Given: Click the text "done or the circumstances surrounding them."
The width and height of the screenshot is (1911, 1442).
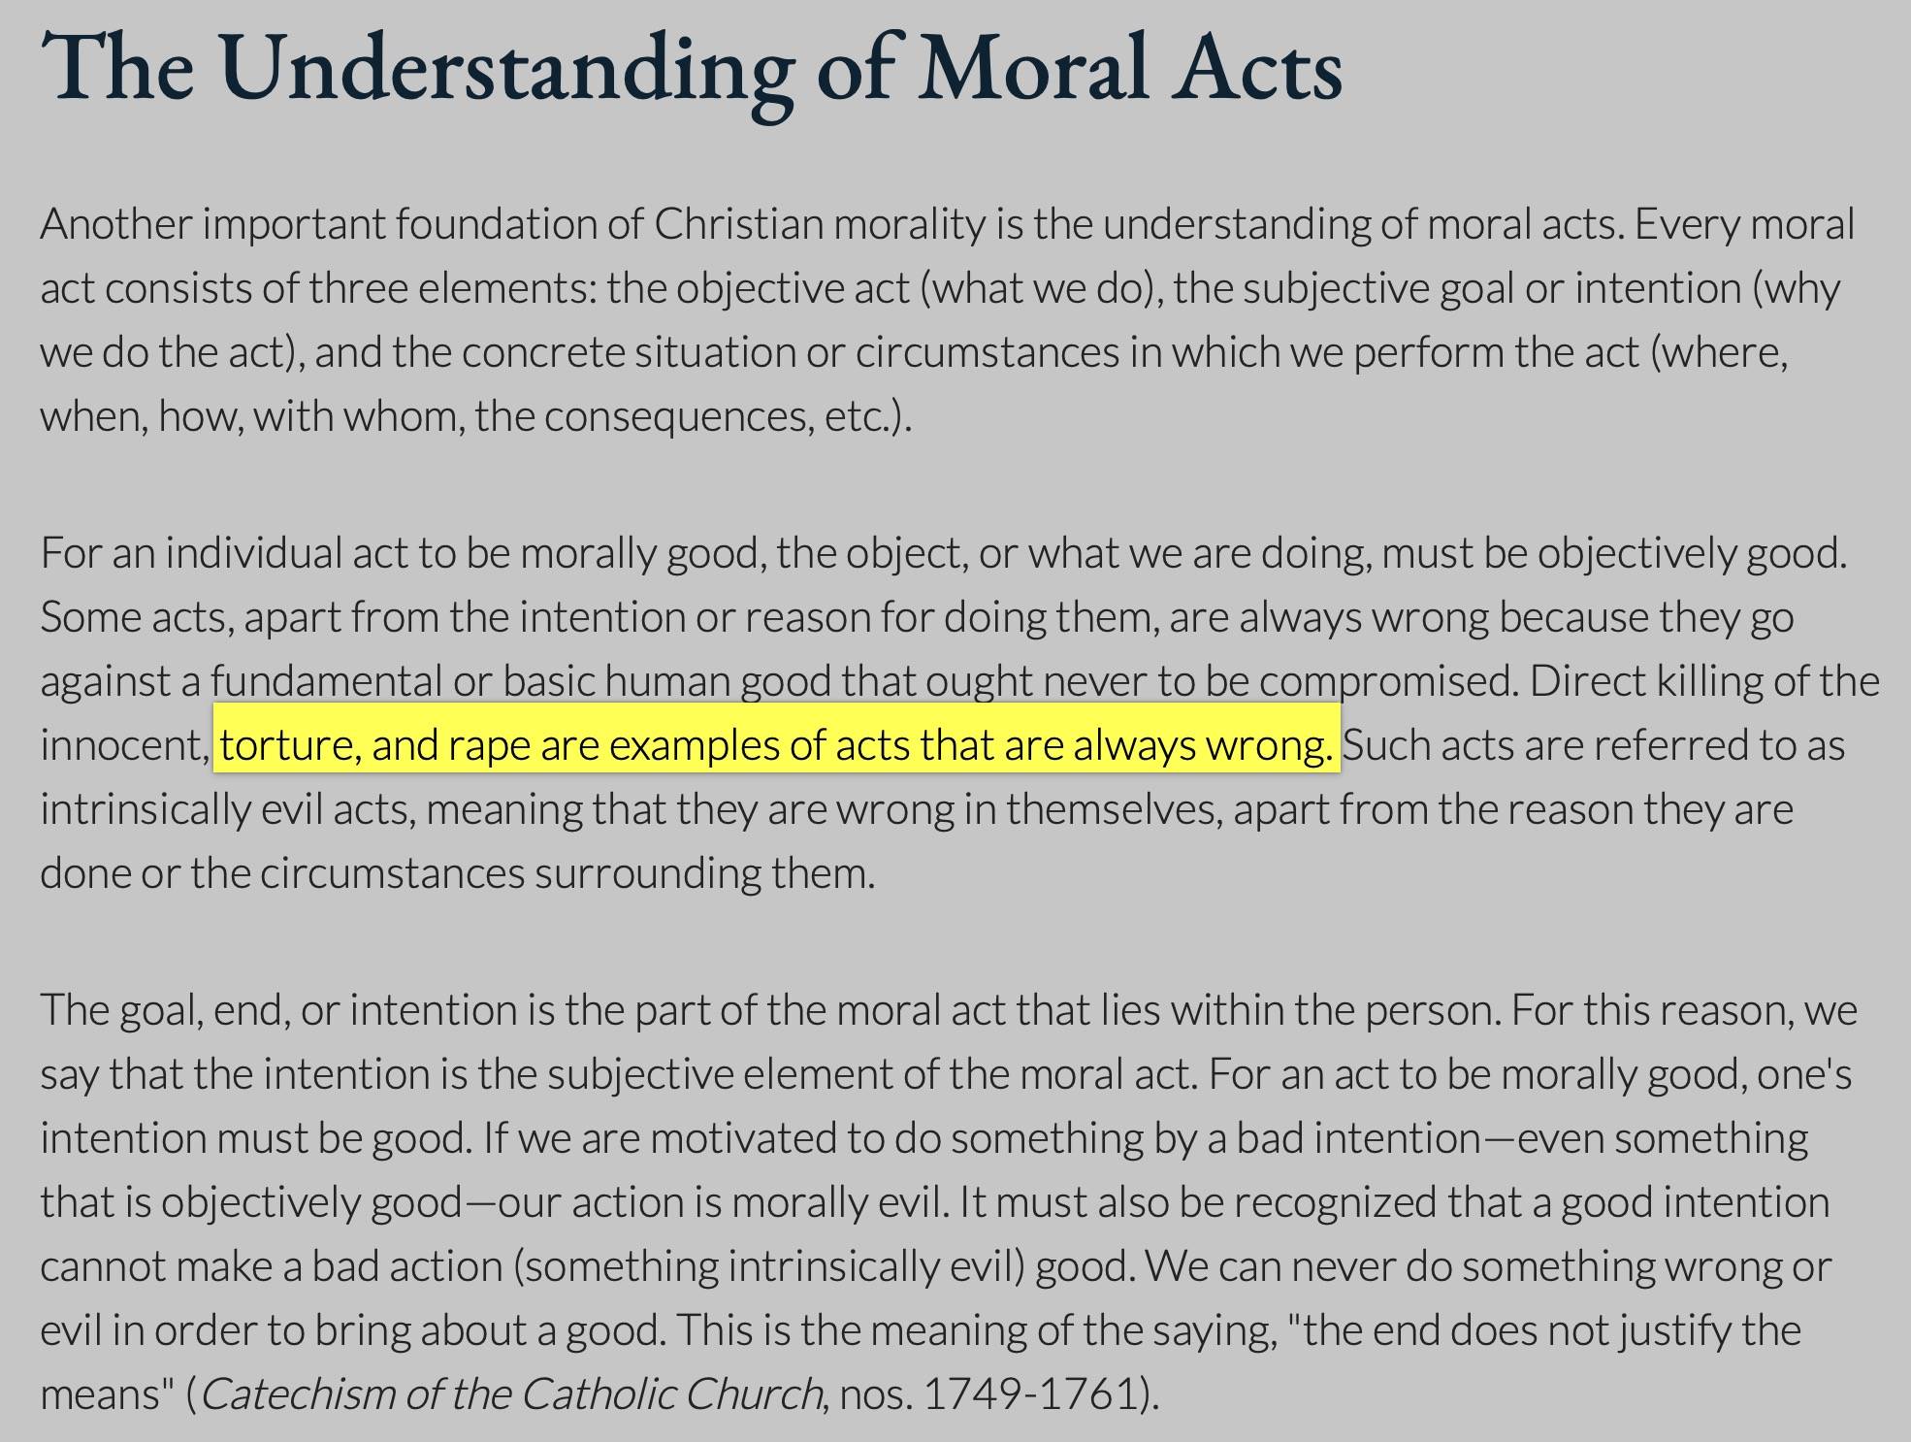Looking at the screenshot, I should click(x=458, y=873).
